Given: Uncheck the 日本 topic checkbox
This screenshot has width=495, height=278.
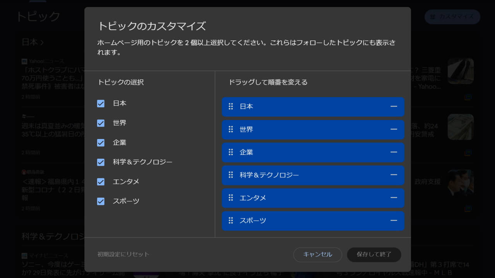Looking at the screenshot, I should click(x=101, y=103).
